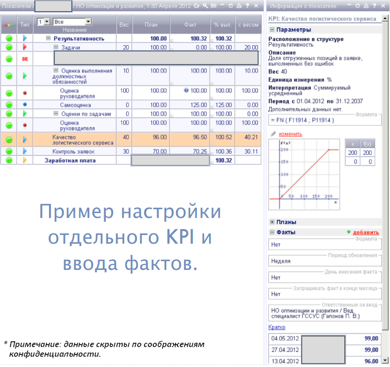
Task: Click green status indicator for Контроль заявок row
Action: pos(9,151)
